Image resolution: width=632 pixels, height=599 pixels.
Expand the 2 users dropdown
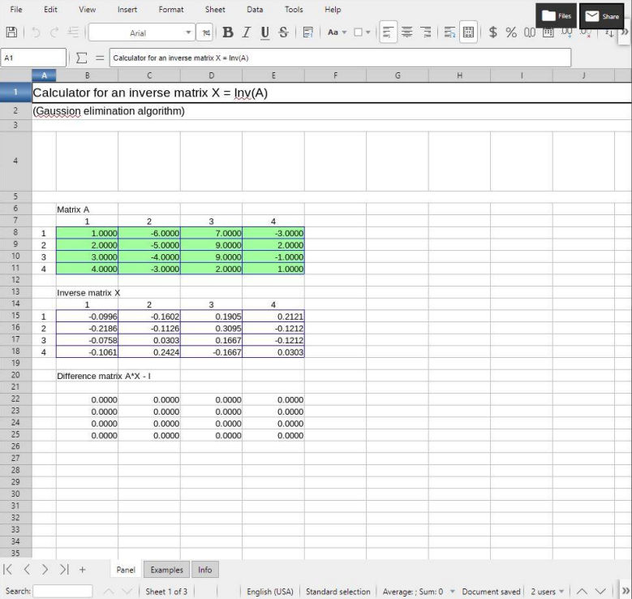561,592
